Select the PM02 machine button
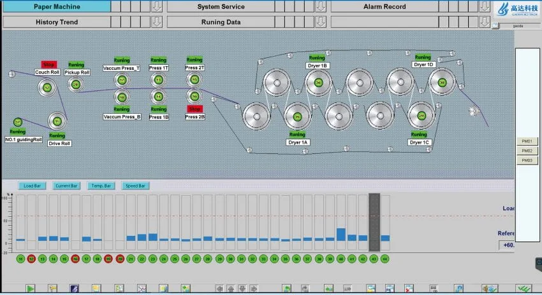 [527, 151]
